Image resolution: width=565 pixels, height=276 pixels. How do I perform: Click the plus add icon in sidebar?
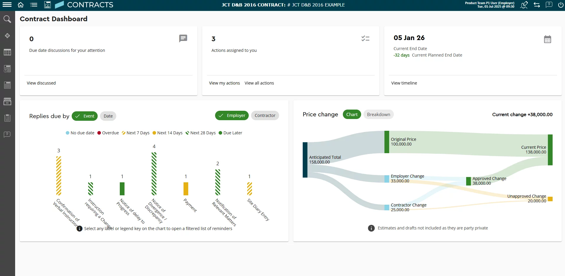[7, 36]
